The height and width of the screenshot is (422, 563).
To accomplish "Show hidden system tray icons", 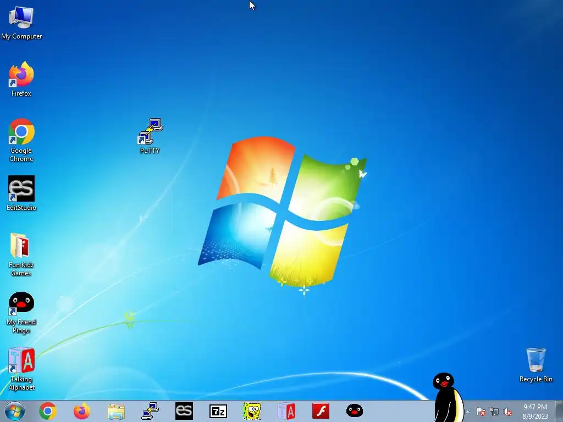I will [x=467, y=412].
